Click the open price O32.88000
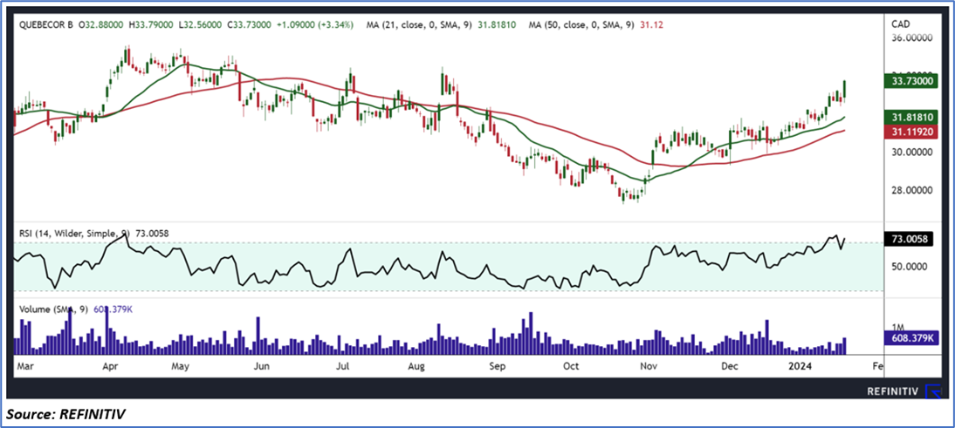The height and width of the screenshot is (428, 955). (x=100, y=25)
